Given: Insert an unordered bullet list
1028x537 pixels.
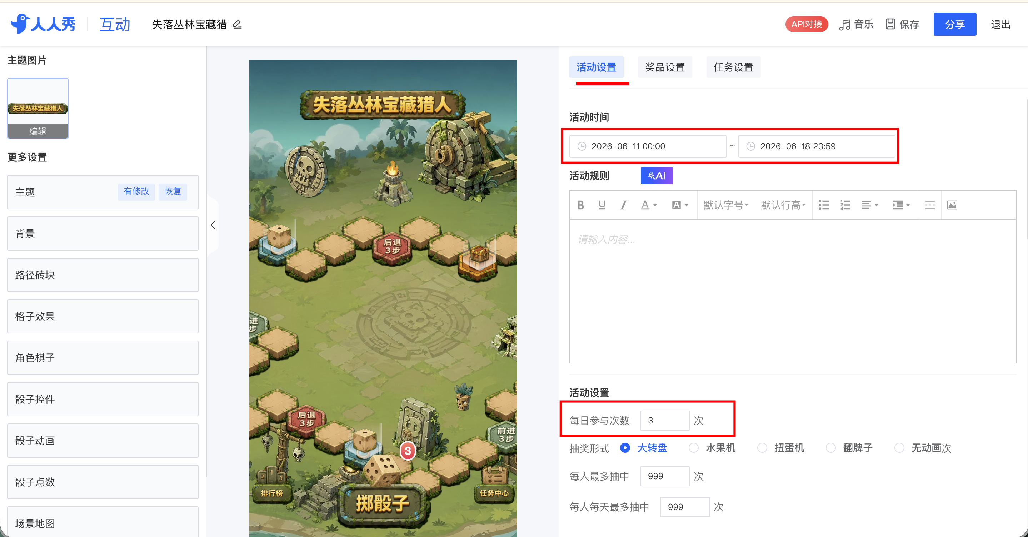Looking at the screenshot, I should 824,205.
